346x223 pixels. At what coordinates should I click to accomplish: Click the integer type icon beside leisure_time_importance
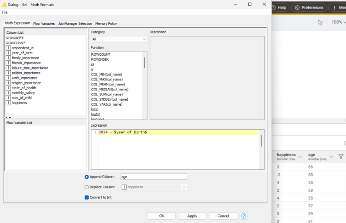point(8,68)
